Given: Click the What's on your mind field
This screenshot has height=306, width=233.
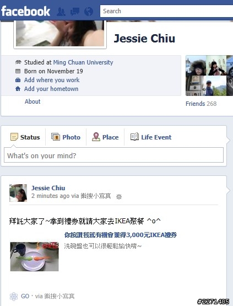Looking at the screenshot, I should 113,155.
